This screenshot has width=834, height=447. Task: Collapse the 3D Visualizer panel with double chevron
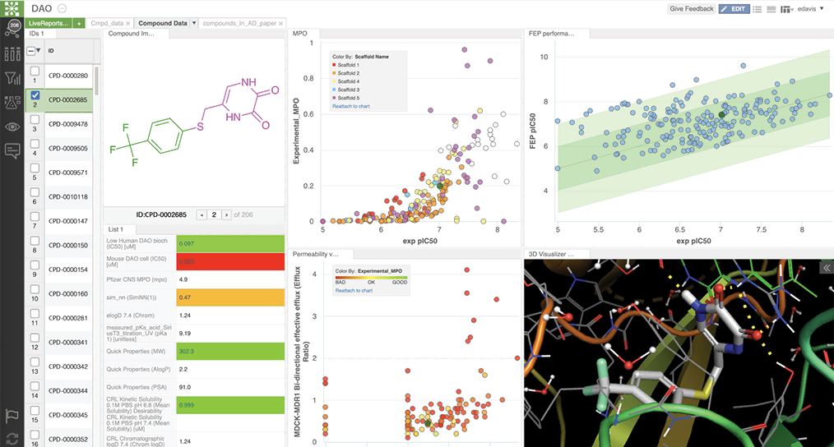[x=827, y=268]
